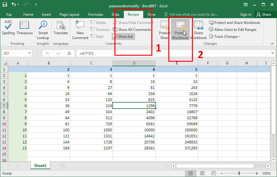Click the zoom slider in status bar
This screenshot has height=177, width=277.
(239, 173)
